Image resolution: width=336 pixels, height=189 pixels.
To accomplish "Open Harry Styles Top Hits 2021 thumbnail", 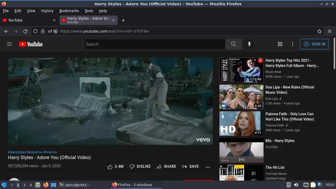I will [241, 70].
